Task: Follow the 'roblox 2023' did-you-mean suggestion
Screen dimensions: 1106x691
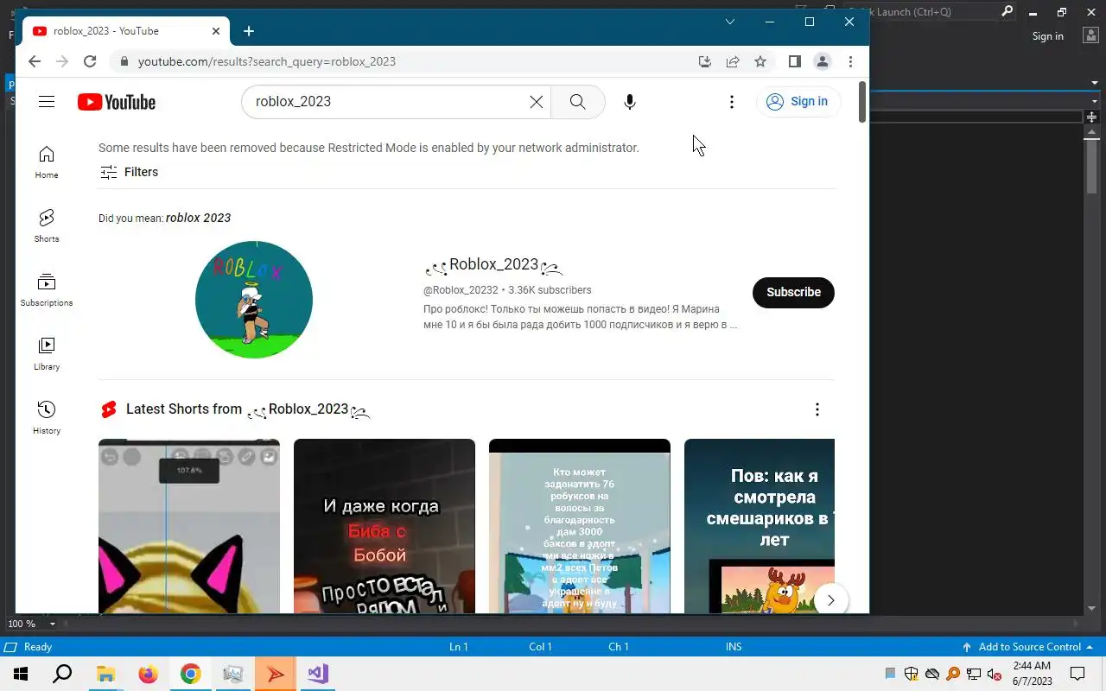Action: click(198, 218)
